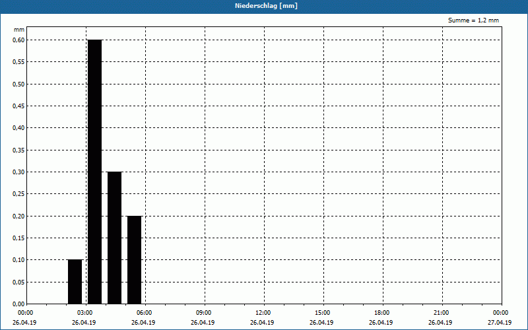Click the 0,50 y-axis value
Screen dimensions: 528x330
pyautogui.click(x=18, y=84)
